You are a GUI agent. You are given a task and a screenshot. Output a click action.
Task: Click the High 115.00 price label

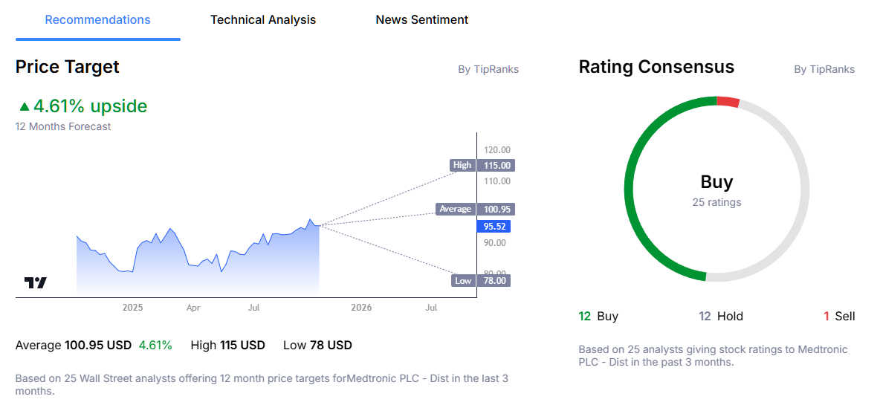point(481,165)
